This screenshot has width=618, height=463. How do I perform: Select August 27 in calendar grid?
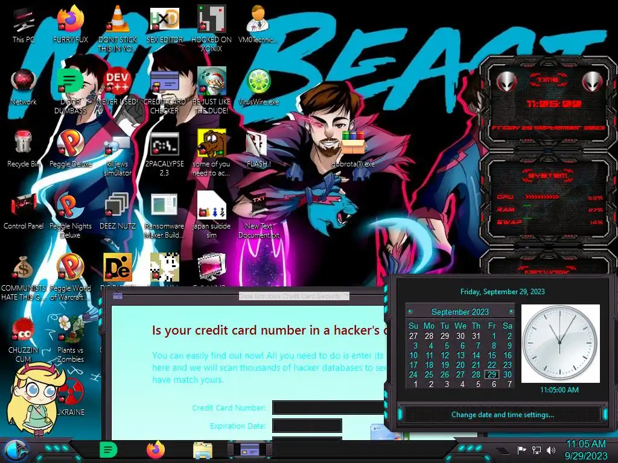(x=413, y=336)
